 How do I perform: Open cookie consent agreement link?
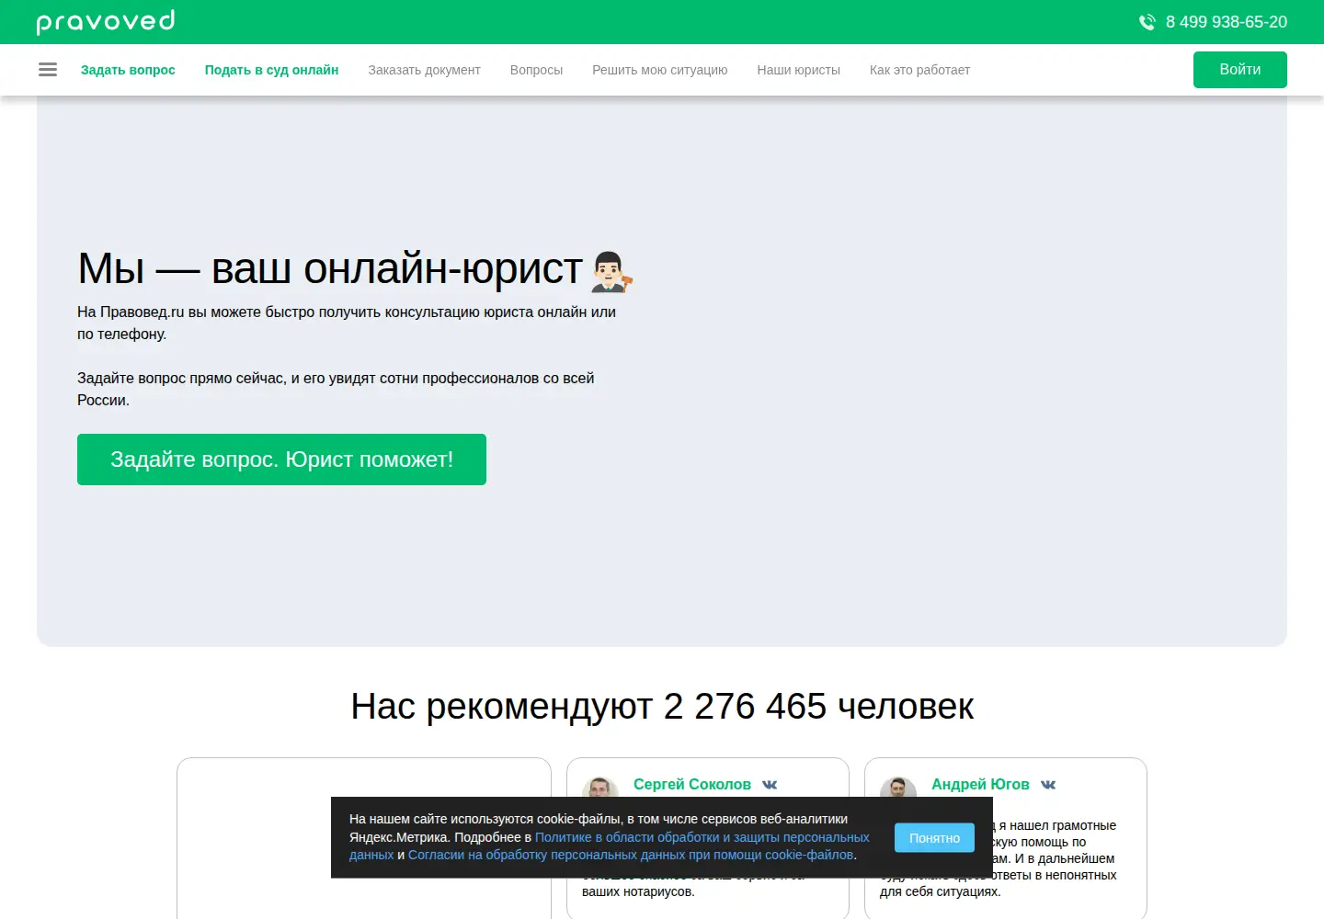[x=631, y=855]
